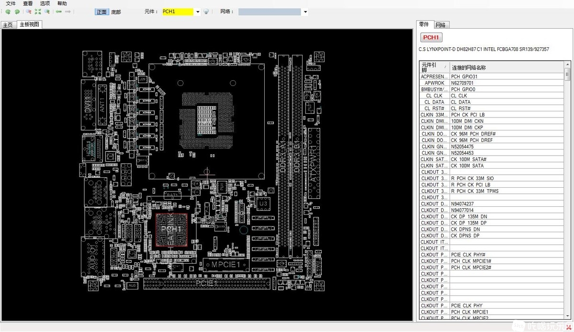Viewport: 574px width, 332px height.
Task: Select the PCH CLK MPCIE2# network cell
Action: [x=506, y=268]
